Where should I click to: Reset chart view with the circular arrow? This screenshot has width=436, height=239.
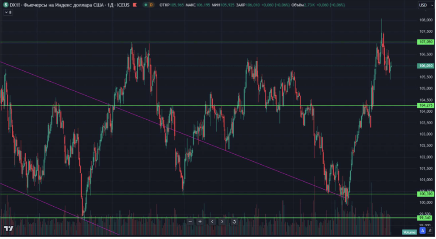coord(234,222)
